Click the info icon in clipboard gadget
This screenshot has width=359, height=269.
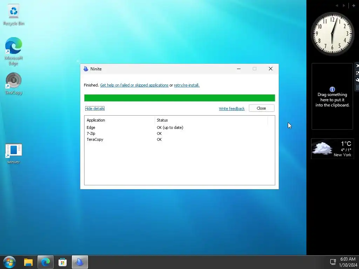(332, 89)
